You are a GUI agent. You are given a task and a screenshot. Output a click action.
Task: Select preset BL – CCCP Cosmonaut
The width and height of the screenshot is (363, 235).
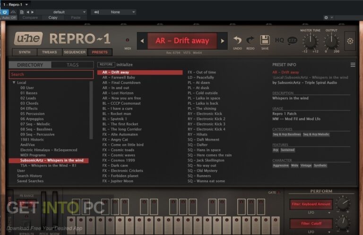tap(121, 103)
